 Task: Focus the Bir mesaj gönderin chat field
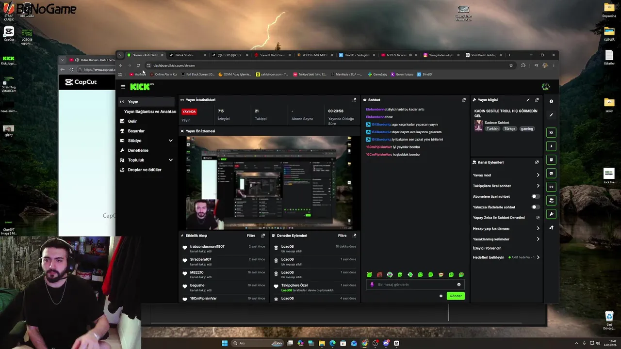(415, 285)
